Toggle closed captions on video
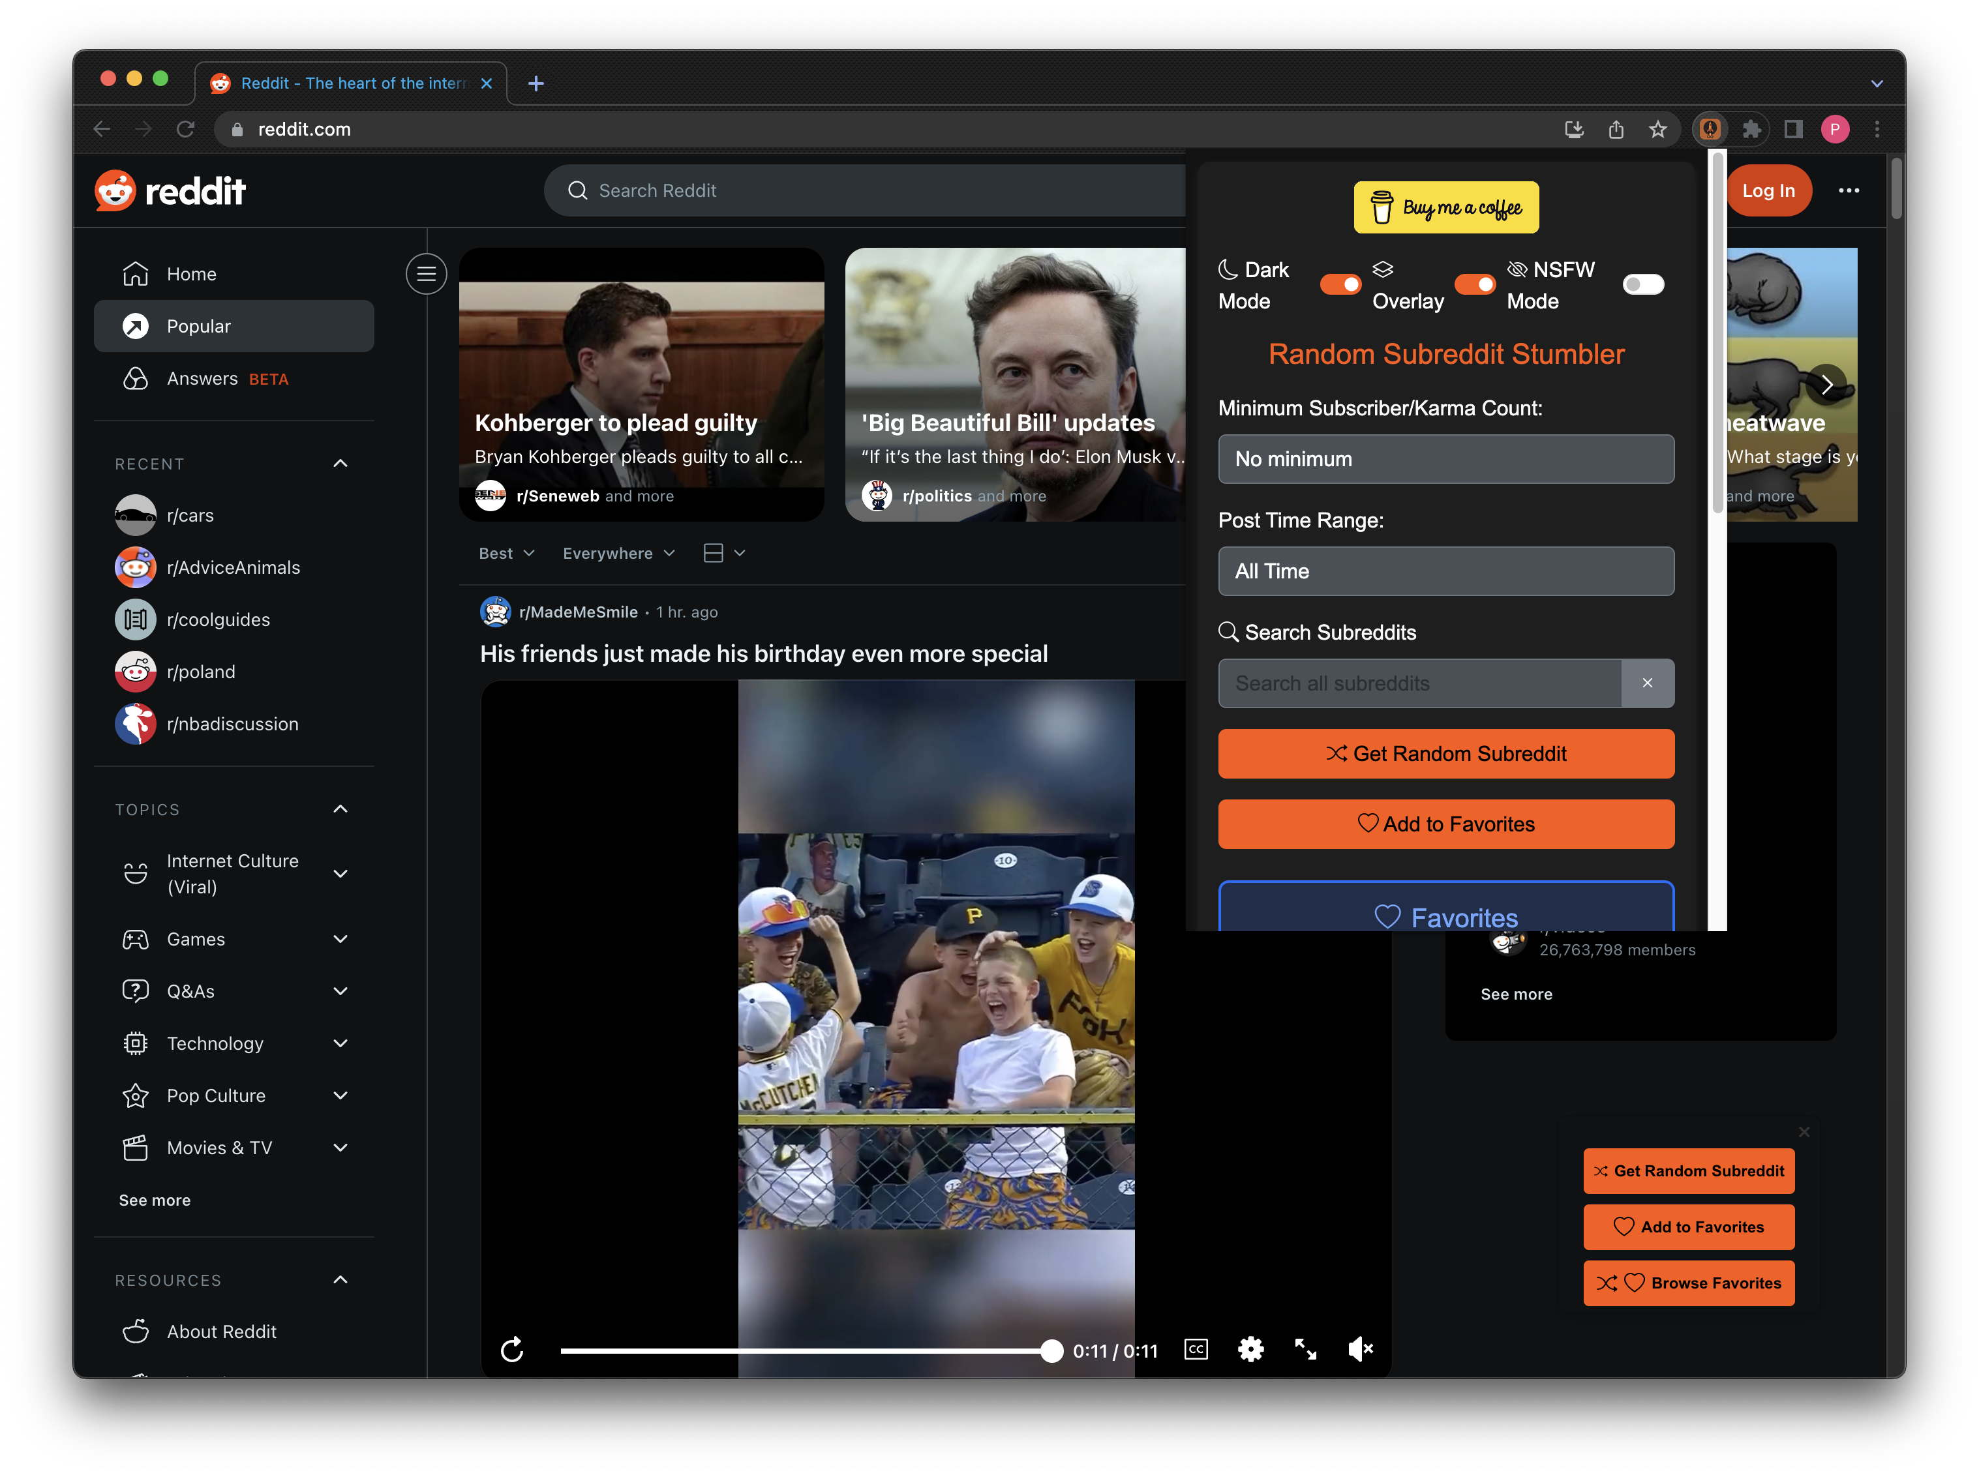1979x1475 pixels. 1196,1349
